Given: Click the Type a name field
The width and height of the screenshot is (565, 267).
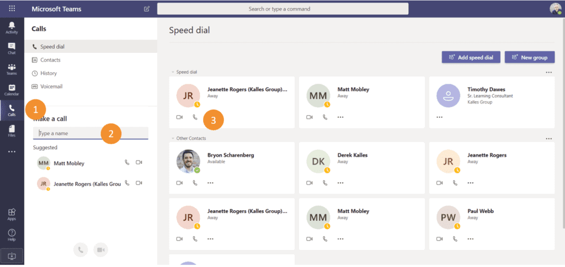Looking at the screenshot, I should (91, 133).
